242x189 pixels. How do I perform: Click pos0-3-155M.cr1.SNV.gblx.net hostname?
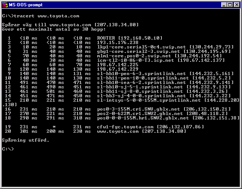138,109
